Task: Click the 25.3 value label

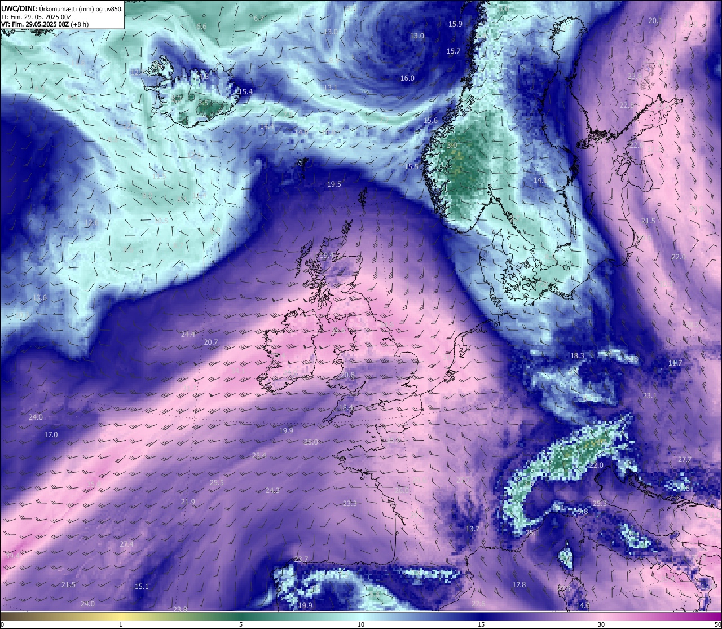Action: (600, 503)
